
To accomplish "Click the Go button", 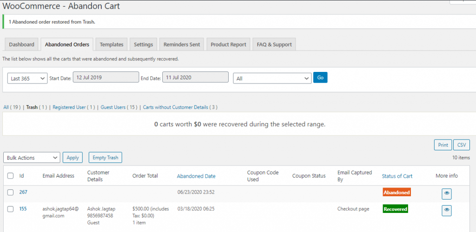I will [x=320, y=77].
